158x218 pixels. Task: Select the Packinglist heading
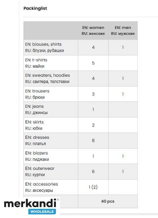35,8
